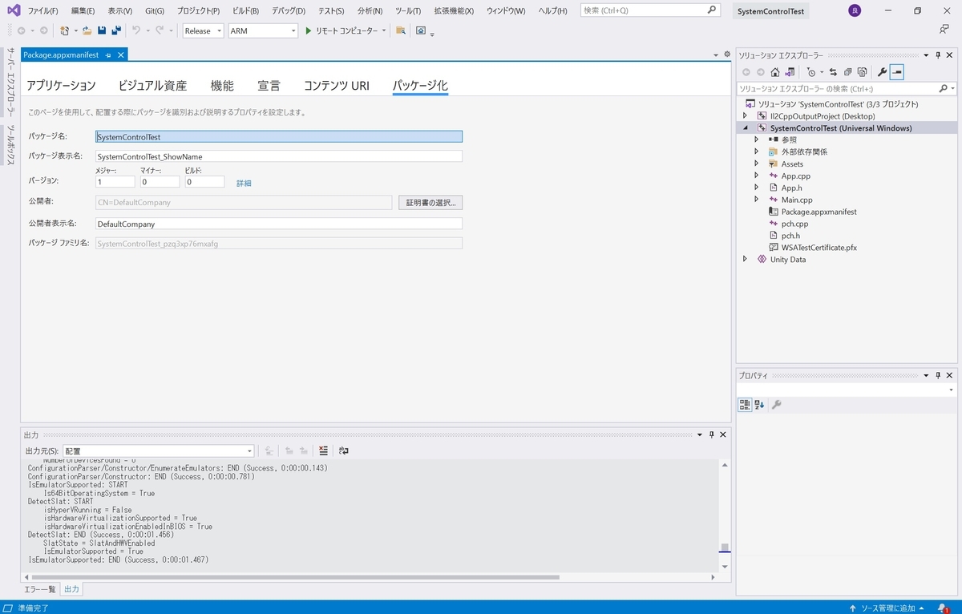
Task: Click the Choose Certificate button
Action: (430, 202)
